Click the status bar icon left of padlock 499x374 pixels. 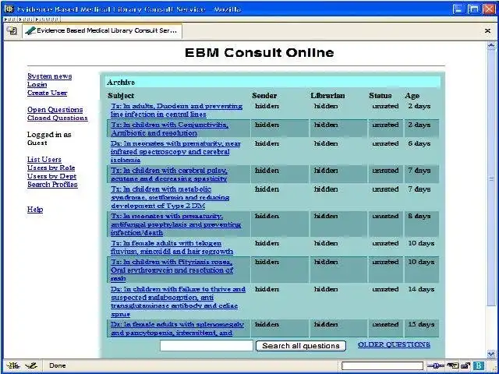(452, 365)
